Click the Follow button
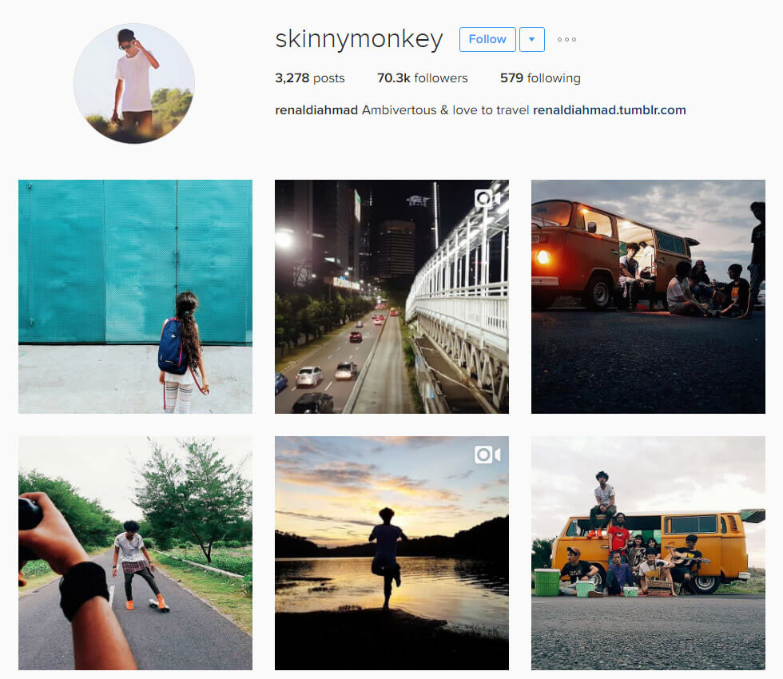The height and width of the screenshot is (679, 783). click(487, 39)
